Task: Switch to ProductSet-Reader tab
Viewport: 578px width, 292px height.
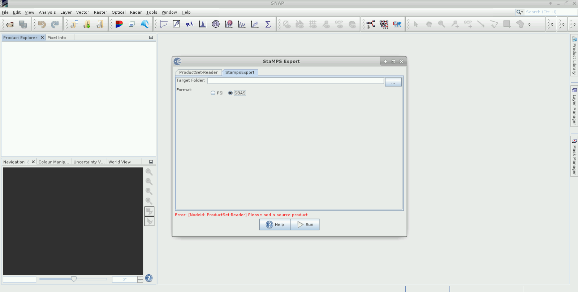Action: pyautogui.click(x=198, y=72)
